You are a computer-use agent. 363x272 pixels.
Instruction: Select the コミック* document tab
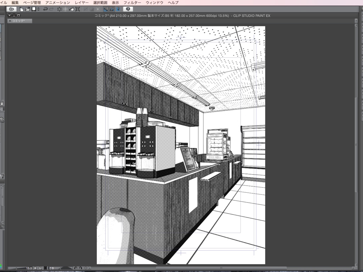pos(20,21)
